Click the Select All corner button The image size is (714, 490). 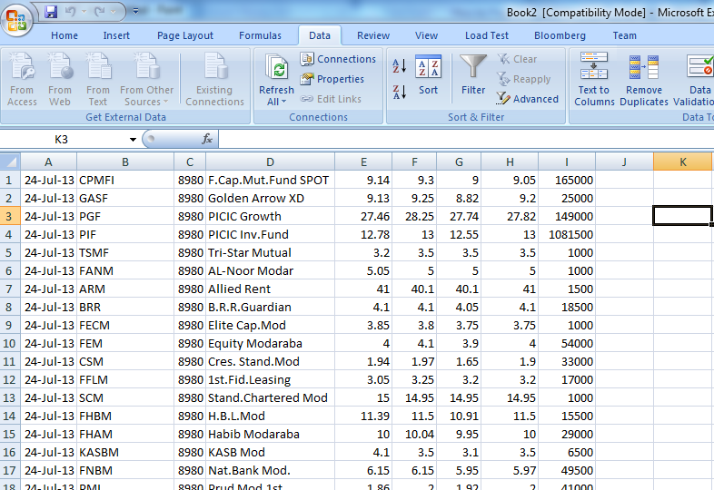[x=10, y=162]
